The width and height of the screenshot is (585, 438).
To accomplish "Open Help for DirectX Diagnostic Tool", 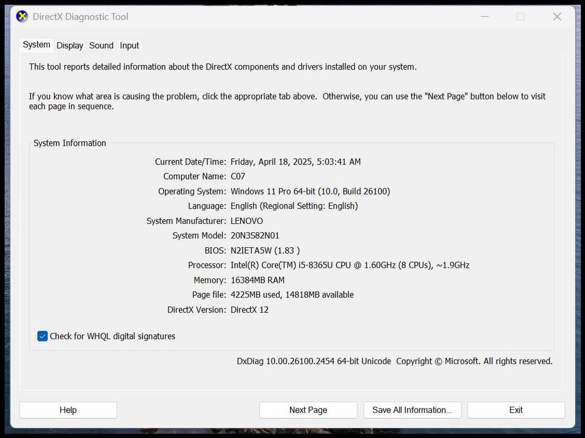I will 68,410.
